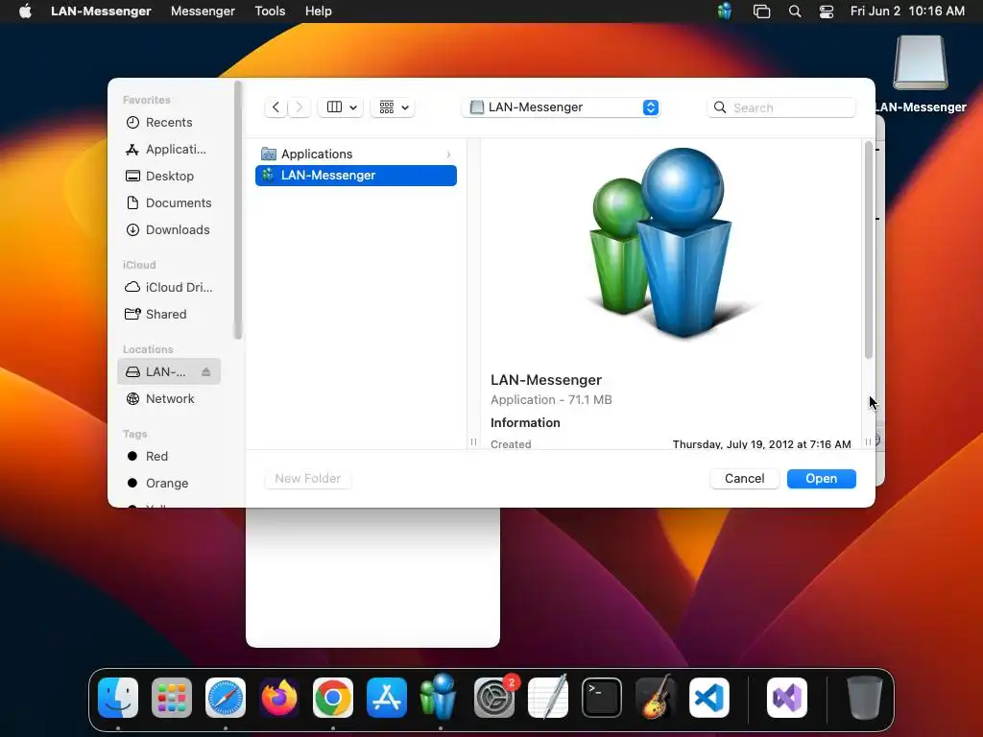This screenshot has width=983, height=737.
Task: Open Finder from the Dock
Action: [x=118, y=698]
